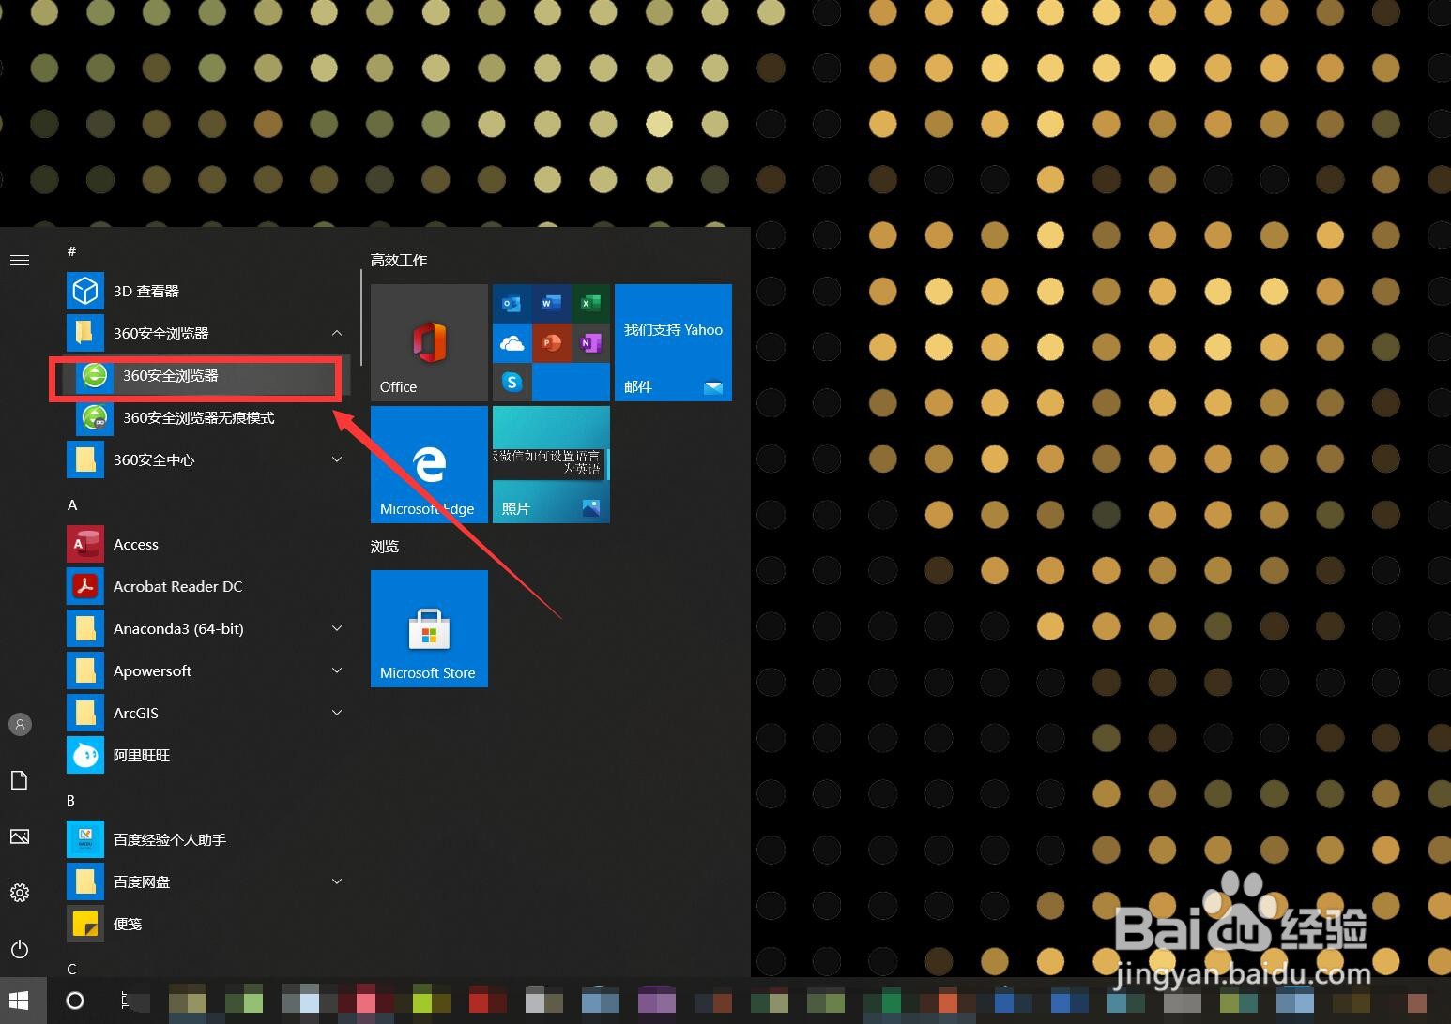This screenshot has height=1024, width=1451.
Task: Click the B letter header
Action: 70,800
